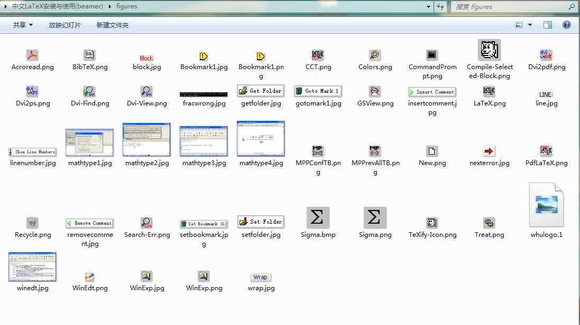The height and width of the screenshot is (325, 580).
Task: Select the WinExp.jpg file icon
Action: [x=146, y=276]
